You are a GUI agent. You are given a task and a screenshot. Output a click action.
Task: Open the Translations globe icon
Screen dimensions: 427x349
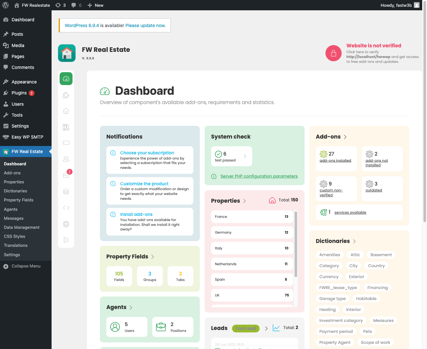click(x=66, y=224)
